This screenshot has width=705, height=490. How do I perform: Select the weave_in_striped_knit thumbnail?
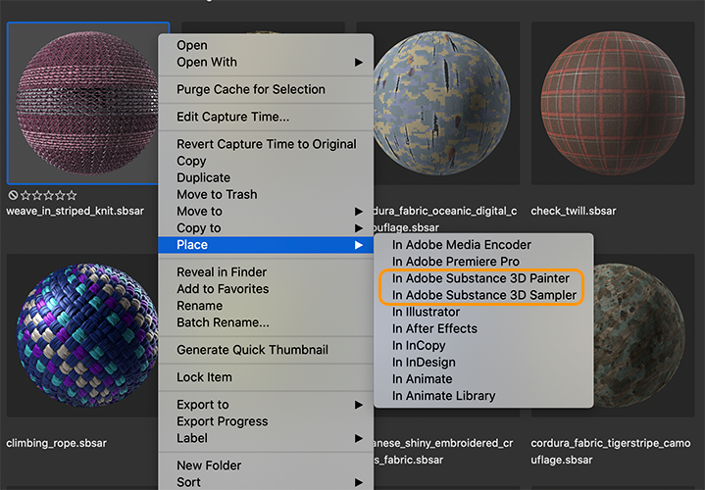point(83,104)
